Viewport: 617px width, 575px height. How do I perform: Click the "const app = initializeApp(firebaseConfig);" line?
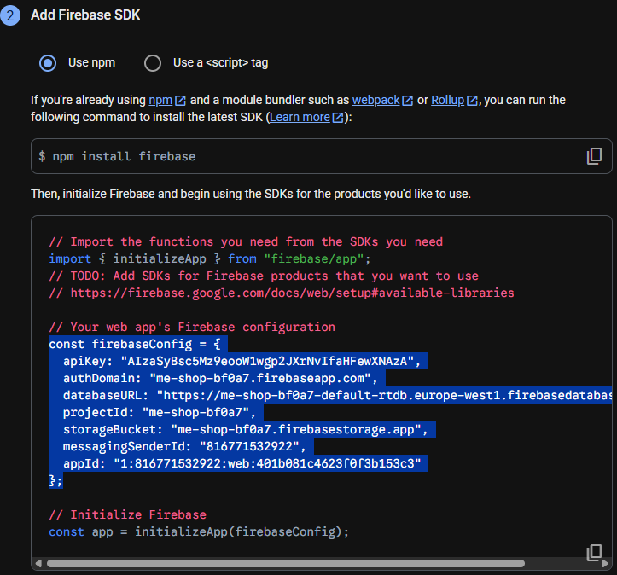coord(199,532)
